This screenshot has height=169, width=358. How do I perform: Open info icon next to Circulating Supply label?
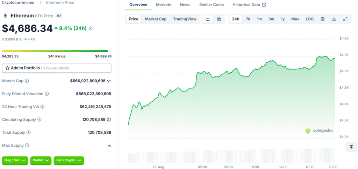coord(39,119)
